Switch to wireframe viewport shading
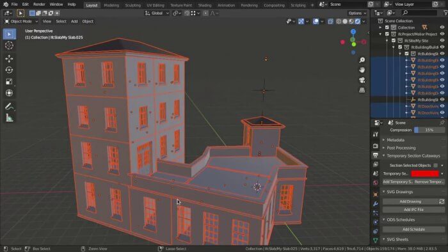The width and height of the screenshot is (448, 252). [x=339, y=21]
